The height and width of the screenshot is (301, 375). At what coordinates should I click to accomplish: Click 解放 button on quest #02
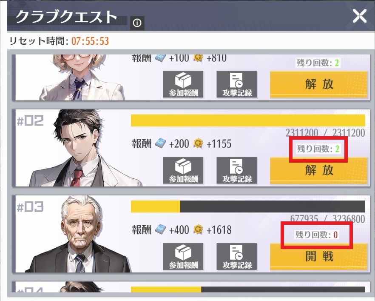pos(319,170)
